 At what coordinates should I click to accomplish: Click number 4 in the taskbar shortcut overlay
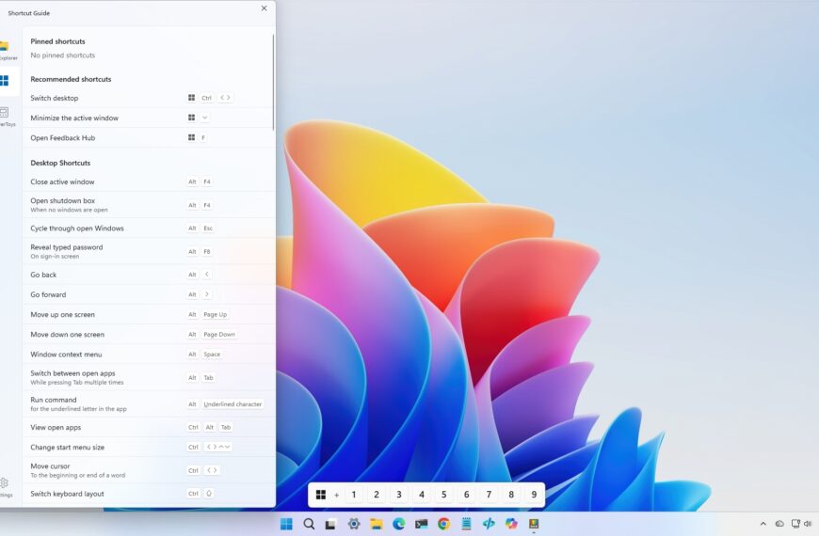422,495
